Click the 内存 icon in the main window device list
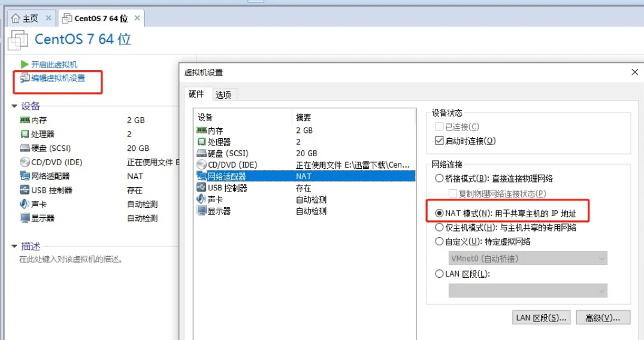644x340 pixels. (x=25, y=120)
